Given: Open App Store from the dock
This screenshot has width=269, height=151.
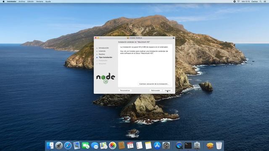Looking at the screenshot, I should pyautogui.click(x=157, y=146).
